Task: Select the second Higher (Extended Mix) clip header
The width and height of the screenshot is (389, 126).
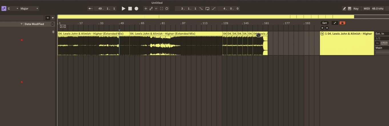Action: 176,34
